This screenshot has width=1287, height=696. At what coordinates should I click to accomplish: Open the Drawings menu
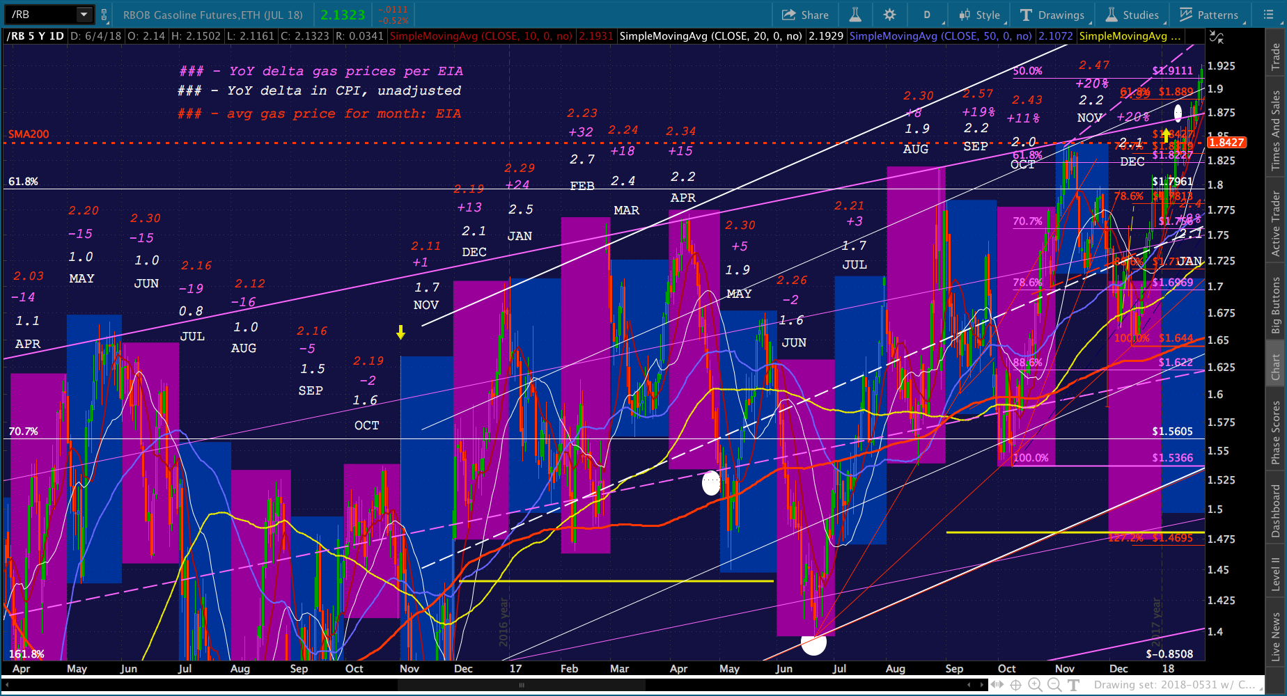tap(1052, 15)
